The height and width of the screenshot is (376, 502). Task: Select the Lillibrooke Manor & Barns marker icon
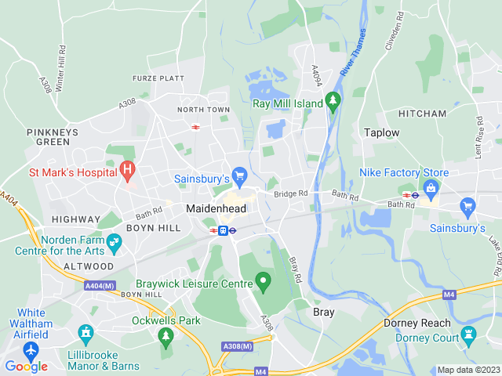pyautogui.click(x=85, y=334)
